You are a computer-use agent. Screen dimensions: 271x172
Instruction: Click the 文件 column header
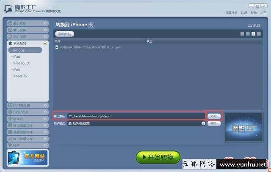point(58,41)
